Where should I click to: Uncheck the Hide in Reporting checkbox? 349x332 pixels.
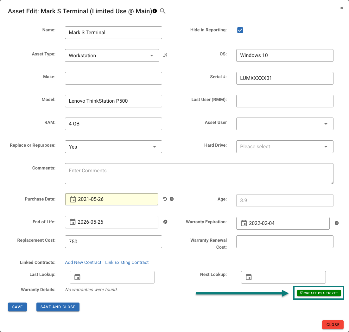pyautogui.click(x=240, y=30)
